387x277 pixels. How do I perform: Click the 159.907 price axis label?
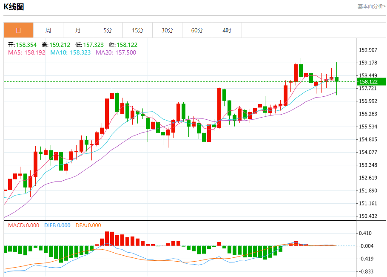click(368, 50)
